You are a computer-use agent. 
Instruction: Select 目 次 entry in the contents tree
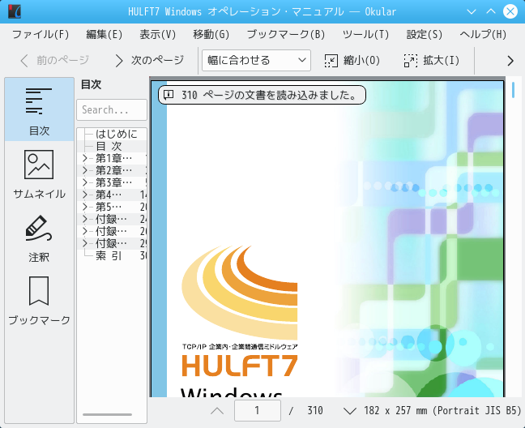109,146
